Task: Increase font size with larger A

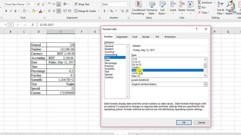Action: pyautogui.click(x=38, y=4)
